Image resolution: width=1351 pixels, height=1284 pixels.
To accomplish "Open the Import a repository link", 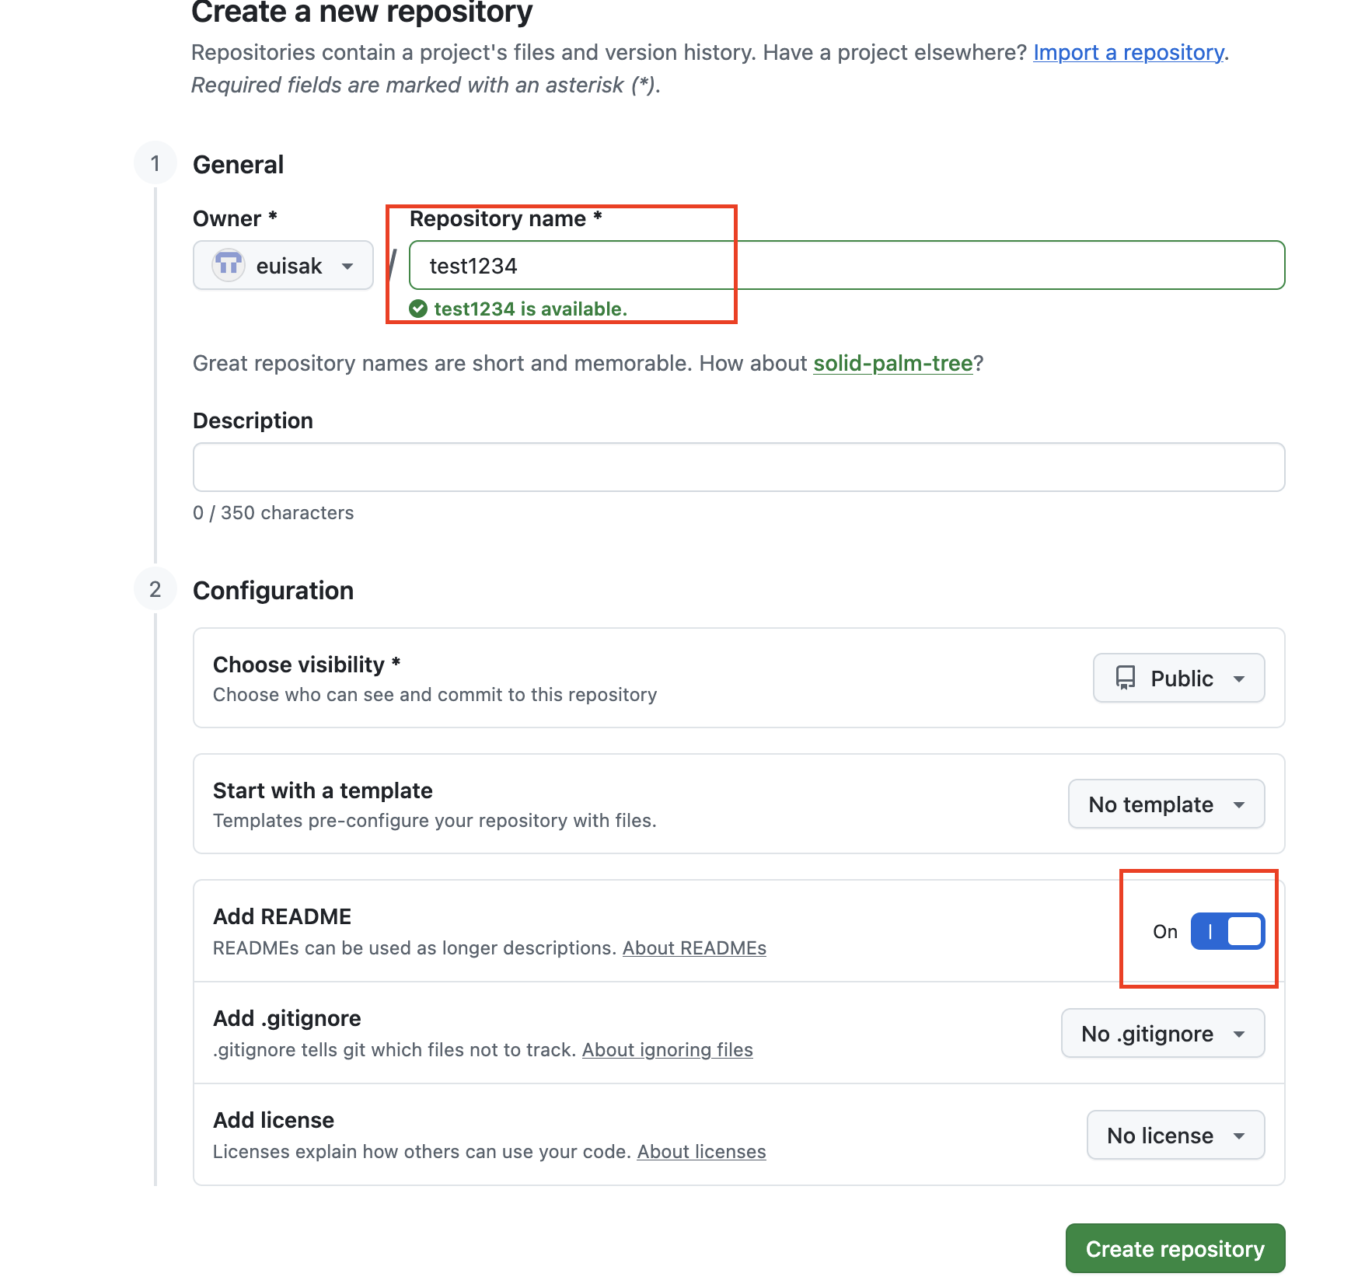I will point(1129,52).
